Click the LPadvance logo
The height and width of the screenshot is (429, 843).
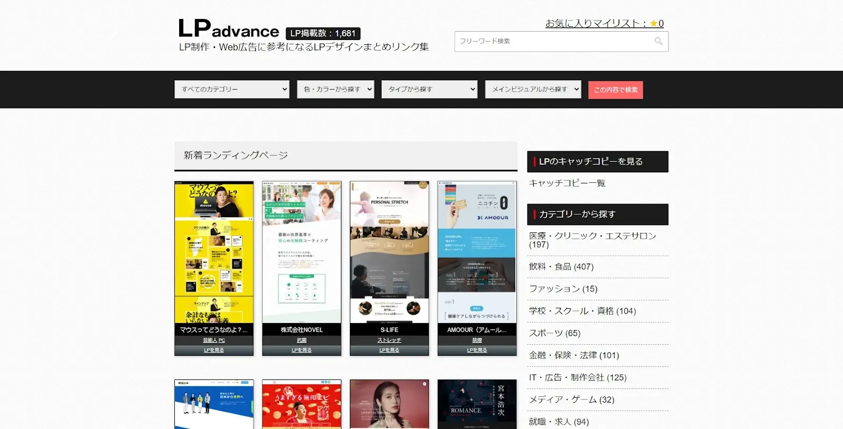229,30
